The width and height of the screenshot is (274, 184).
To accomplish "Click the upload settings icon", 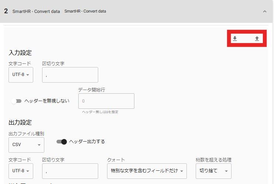I will pos(257,38).
